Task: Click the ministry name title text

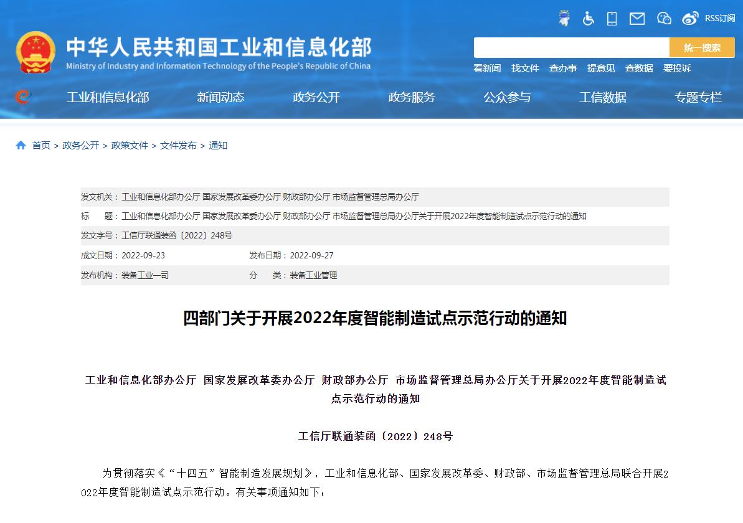Action: tap(219, 47)
